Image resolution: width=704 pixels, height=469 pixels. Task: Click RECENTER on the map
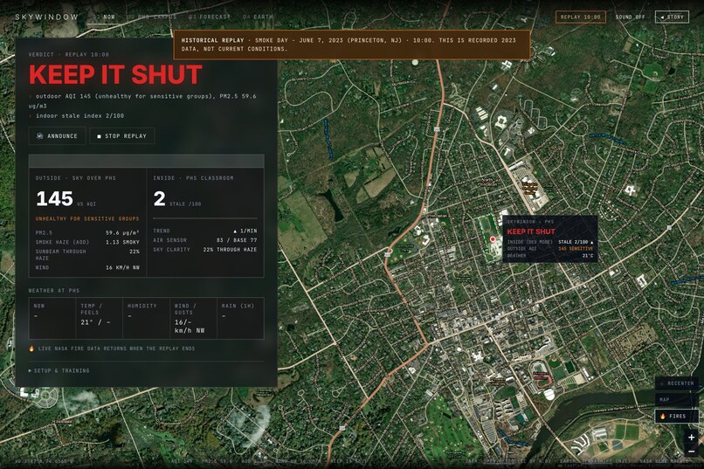pyautogui.click(x=677, y=383)
